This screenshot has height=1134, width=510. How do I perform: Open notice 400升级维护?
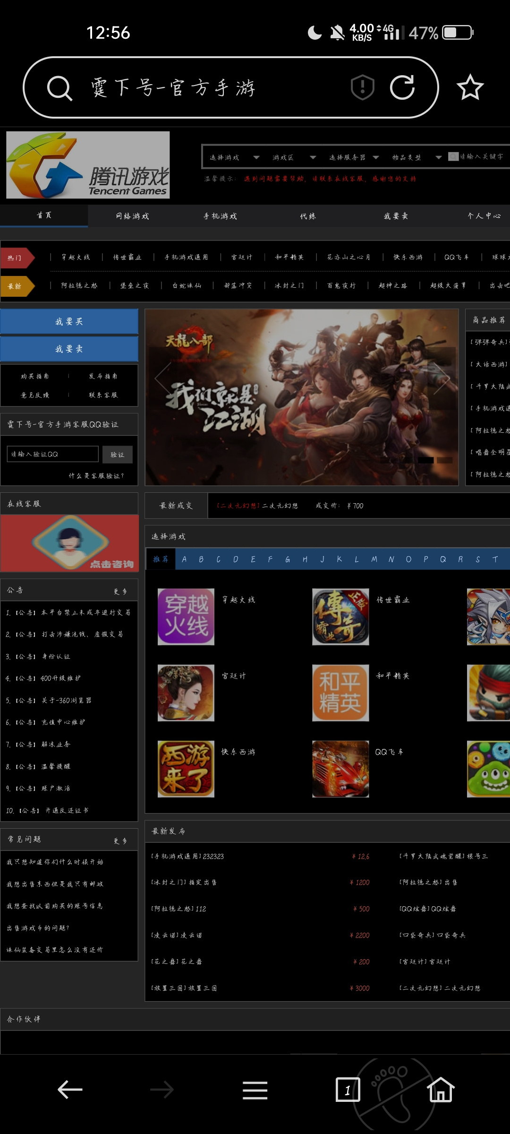coord(43,678)
